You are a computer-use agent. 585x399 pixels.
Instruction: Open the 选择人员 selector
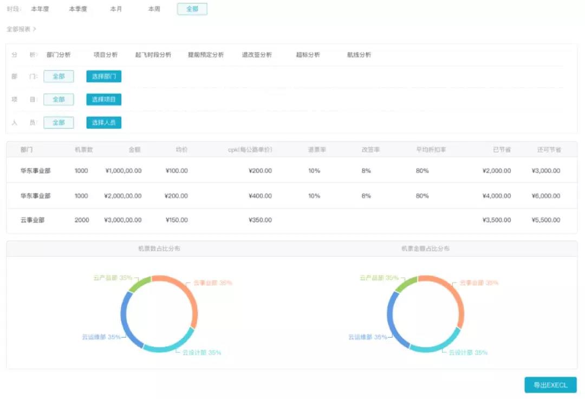tap(103, 123)
